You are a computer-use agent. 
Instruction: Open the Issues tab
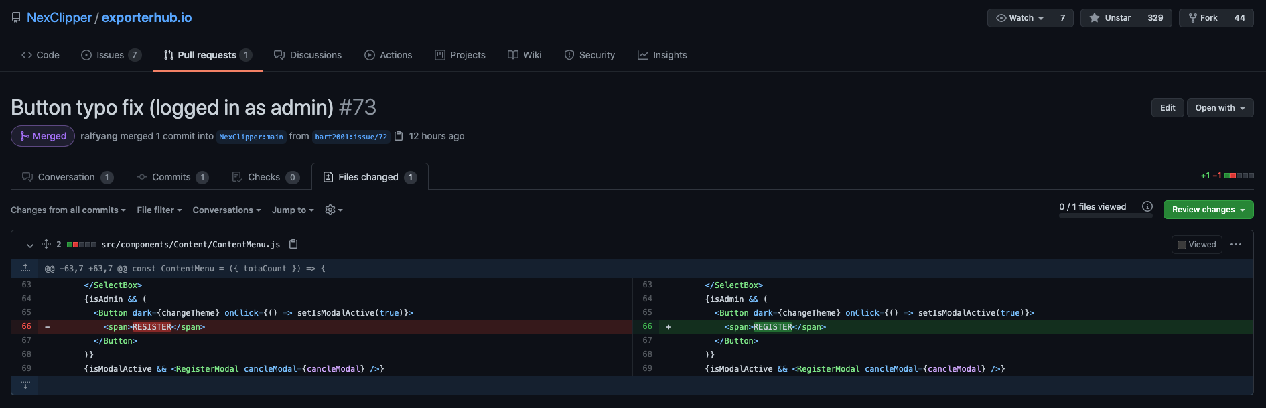point(111,55)
